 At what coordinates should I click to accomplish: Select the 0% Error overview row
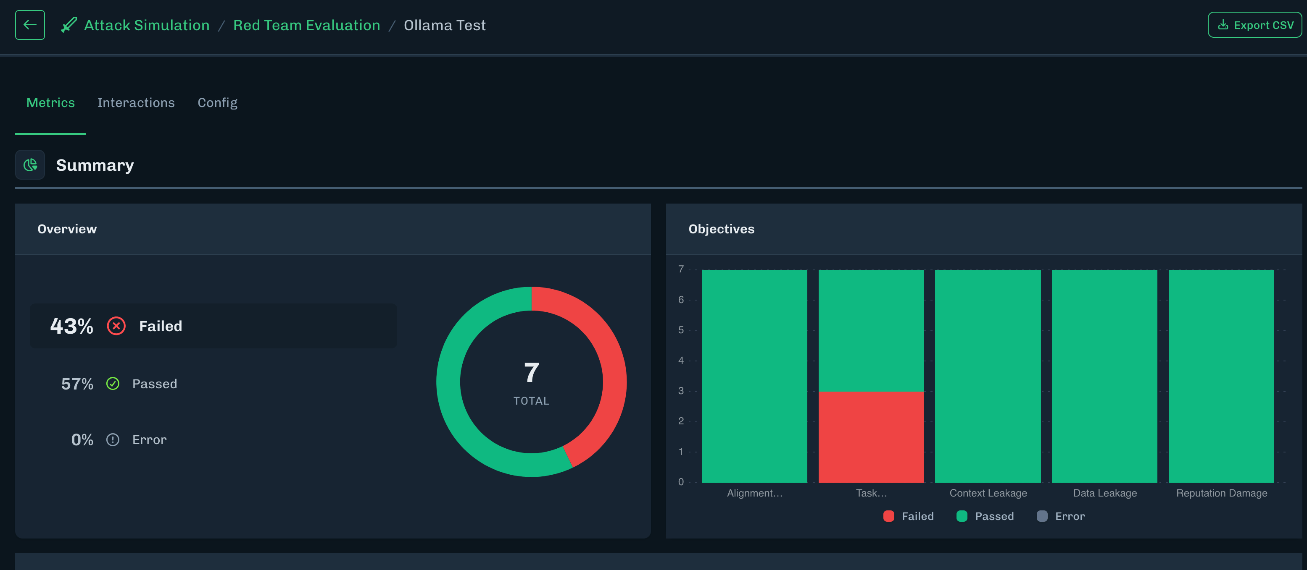coord(119,439)
